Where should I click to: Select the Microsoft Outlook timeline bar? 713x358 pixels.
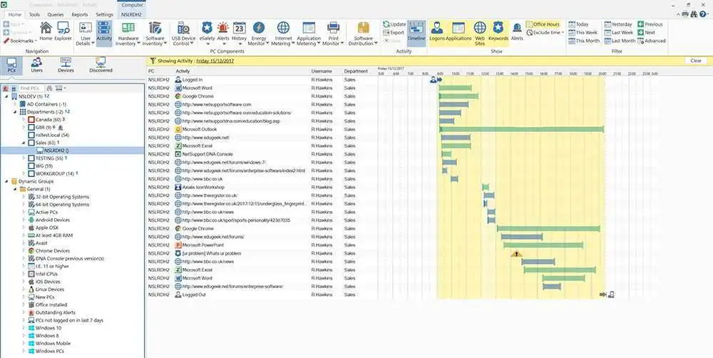522,129
